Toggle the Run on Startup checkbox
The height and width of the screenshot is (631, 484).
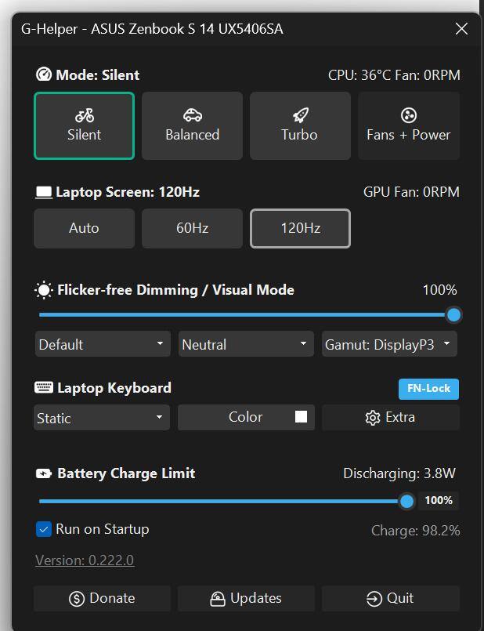(45, 529)
